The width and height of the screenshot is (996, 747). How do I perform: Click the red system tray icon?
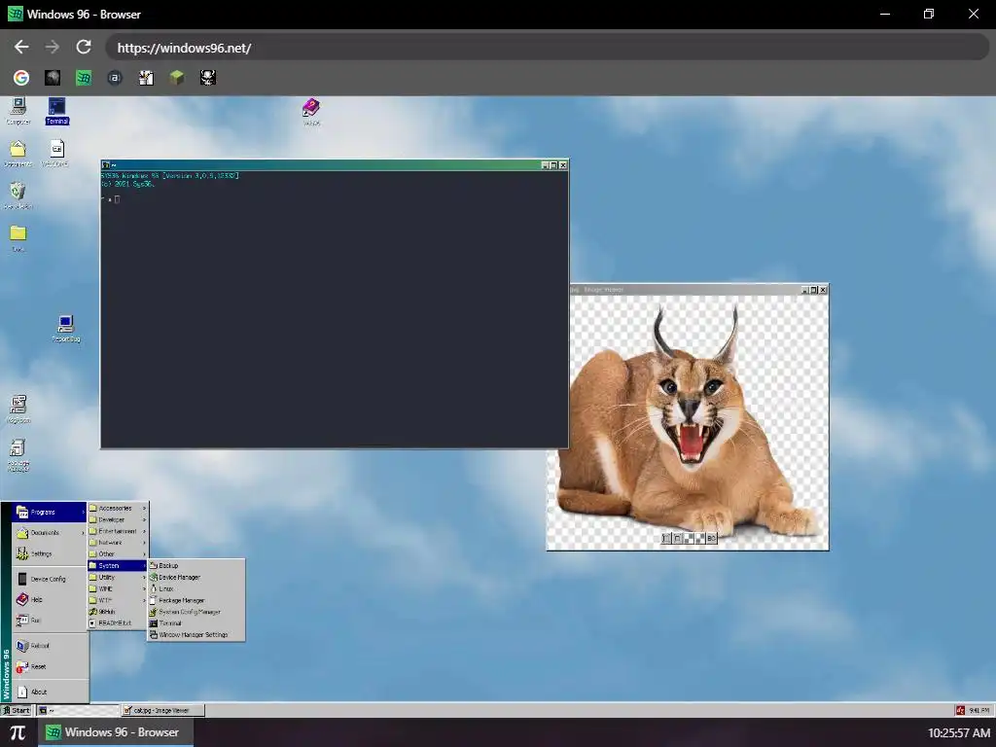[960, 710]
